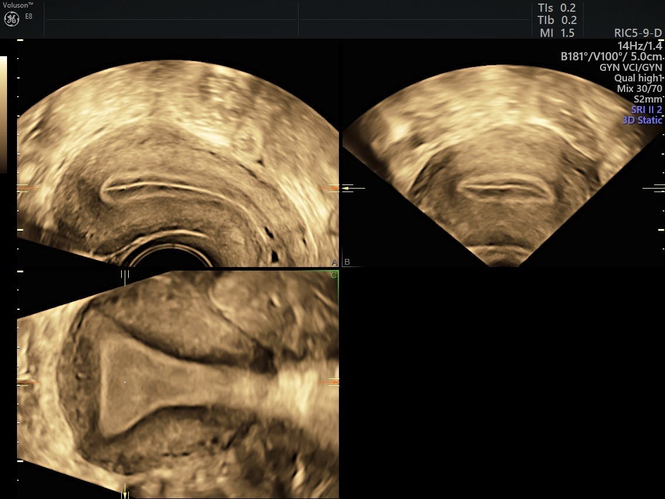Click orange arrow marker at plane A right edge
665x499 pixels.
point(329,188)
